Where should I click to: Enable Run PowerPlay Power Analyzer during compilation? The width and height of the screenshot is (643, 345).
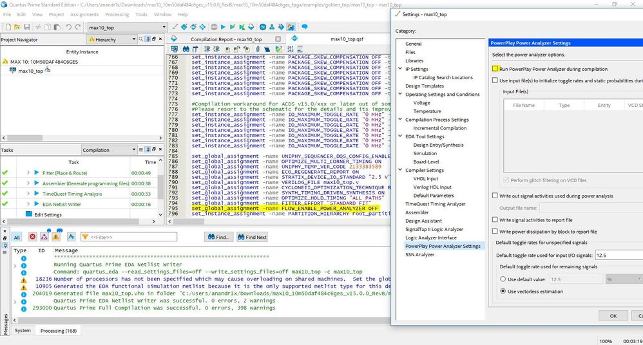click(x=495, y=69)
